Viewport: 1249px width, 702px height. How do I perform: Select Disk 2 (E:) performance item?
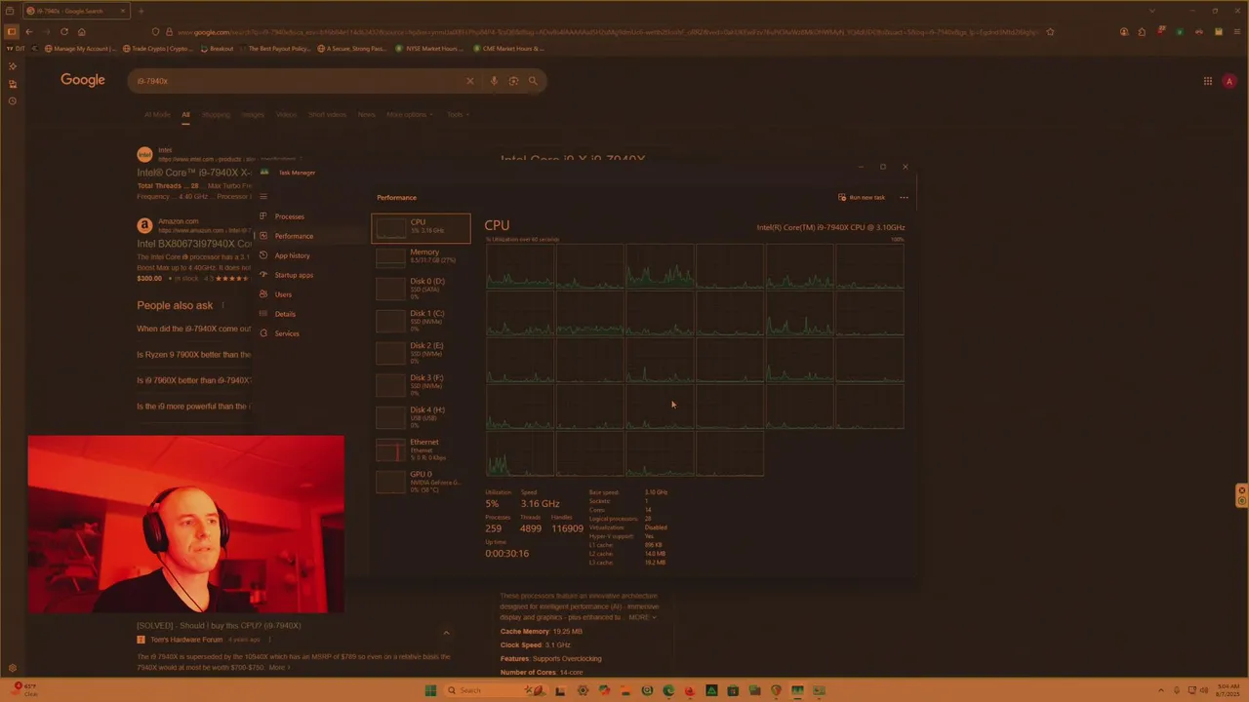[x=421, y=352]
